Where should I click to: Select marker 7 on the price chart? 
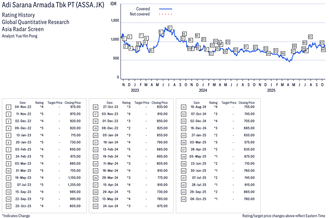(141, 35)
